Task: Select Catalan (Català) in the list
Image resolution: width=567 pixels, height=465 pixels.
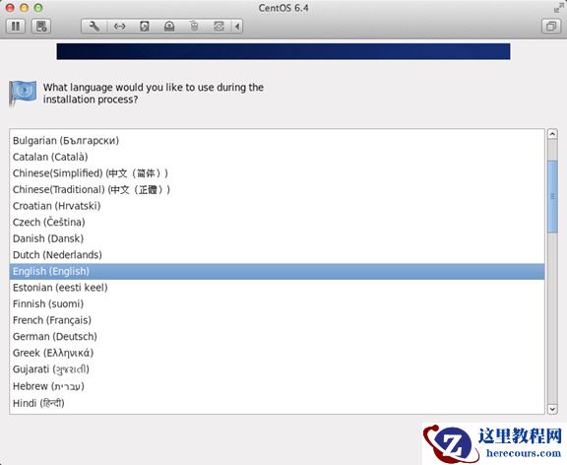Action: coord(277,157)
